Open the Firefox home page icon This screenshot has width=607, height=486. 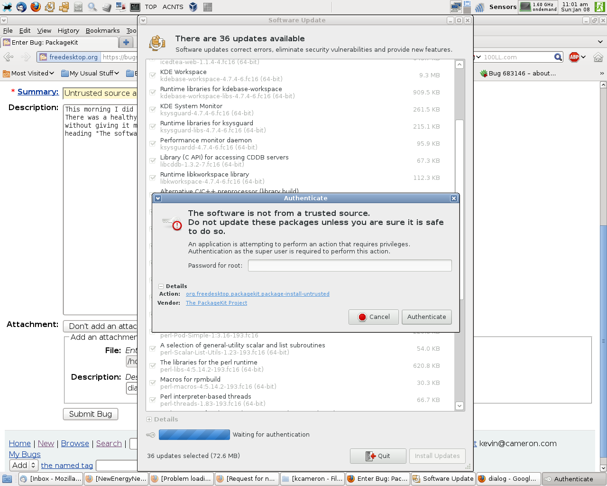click(598, 57)
